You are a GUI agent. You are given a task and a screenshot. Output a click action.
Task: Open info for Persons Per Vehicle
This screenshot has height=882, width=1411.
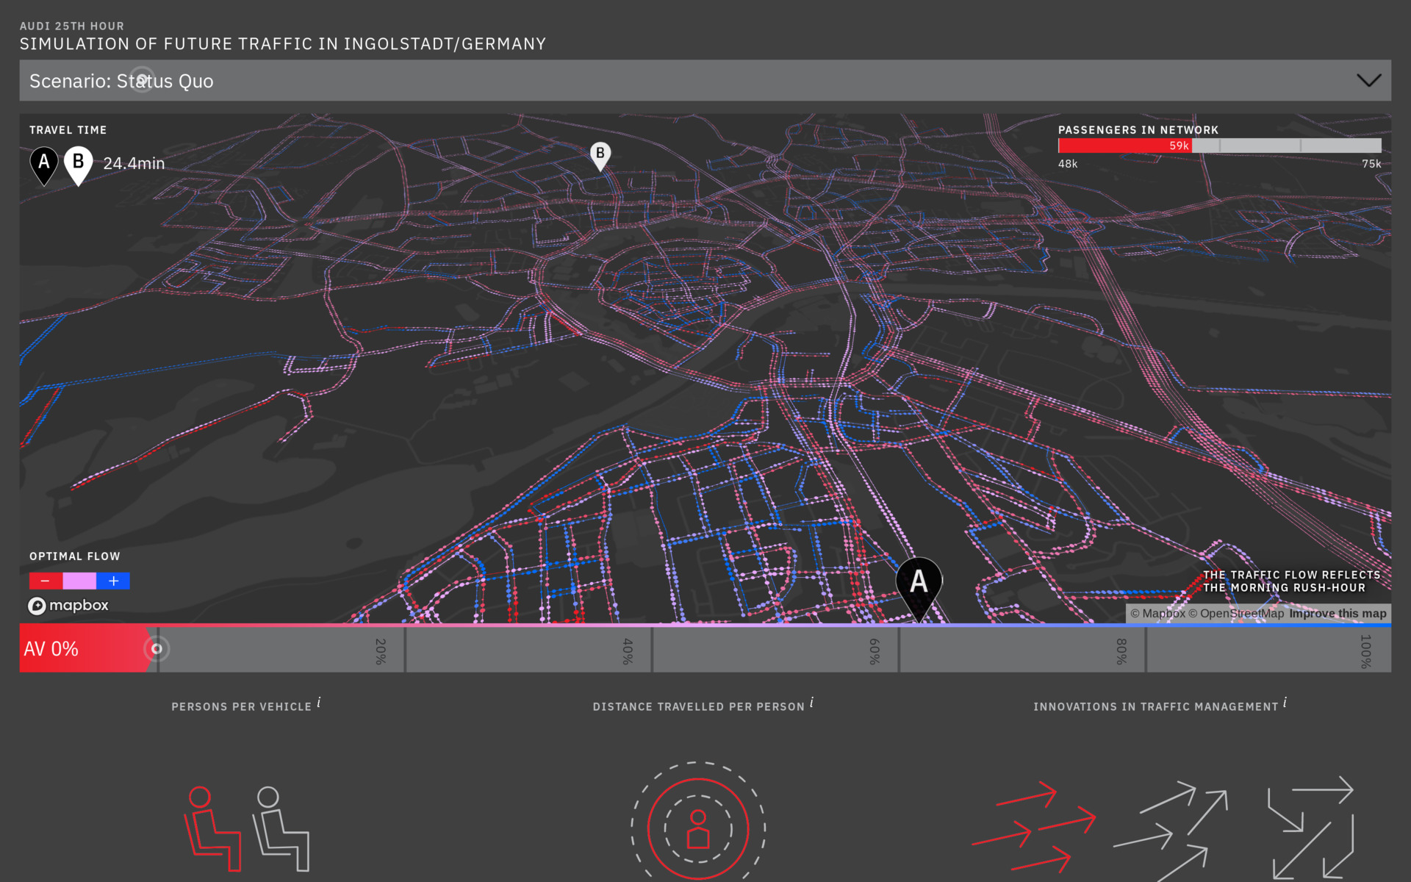click(x=319, y=703)
